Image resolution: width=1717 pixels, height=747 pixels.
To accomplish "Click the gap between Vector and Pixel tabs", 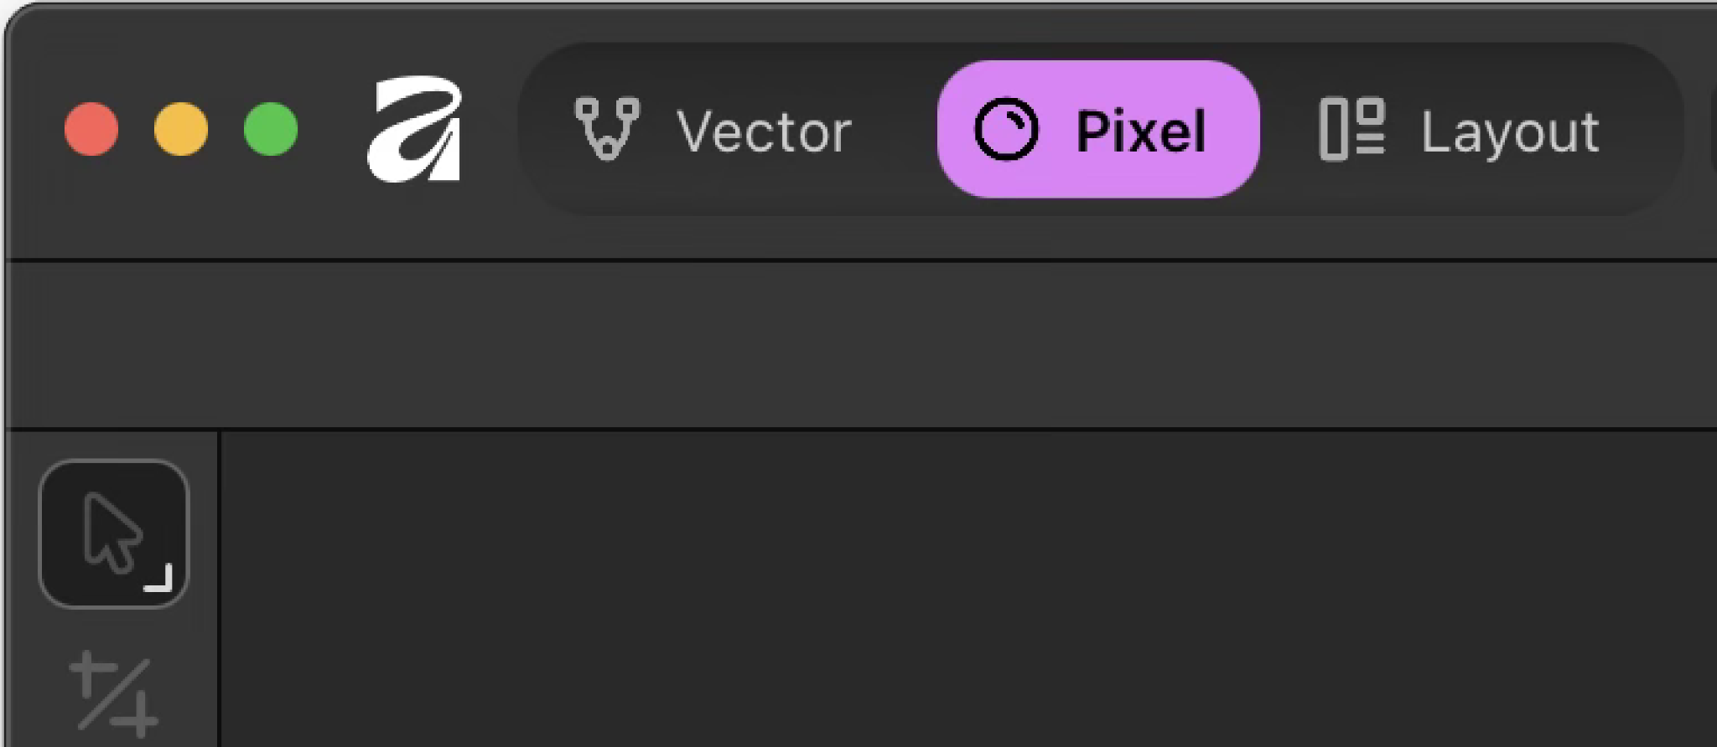I will pyautogui.click(x=895, y=130).
